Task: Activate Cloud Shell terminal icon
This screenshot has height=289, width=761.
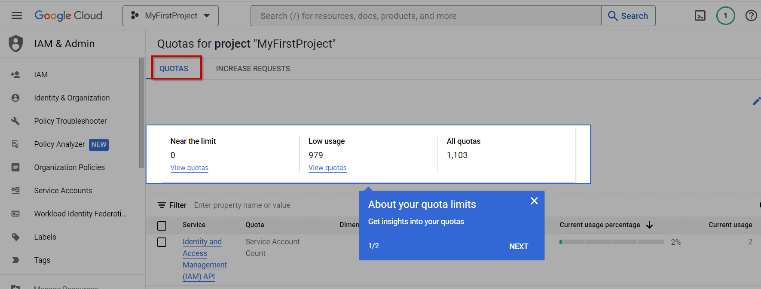Action: [x=700, y=16]
